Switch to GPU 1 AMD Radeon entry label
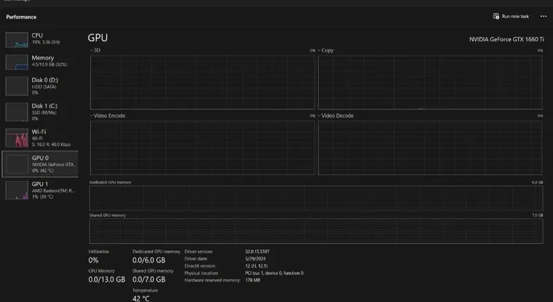The image size is (553, 302). tap(40, 184)
